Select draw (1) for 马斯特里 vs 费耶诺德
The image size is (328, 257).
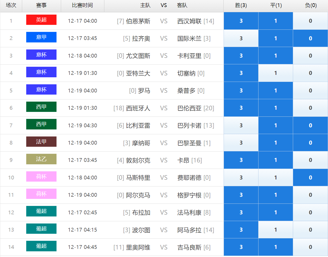tap(276, 178)
